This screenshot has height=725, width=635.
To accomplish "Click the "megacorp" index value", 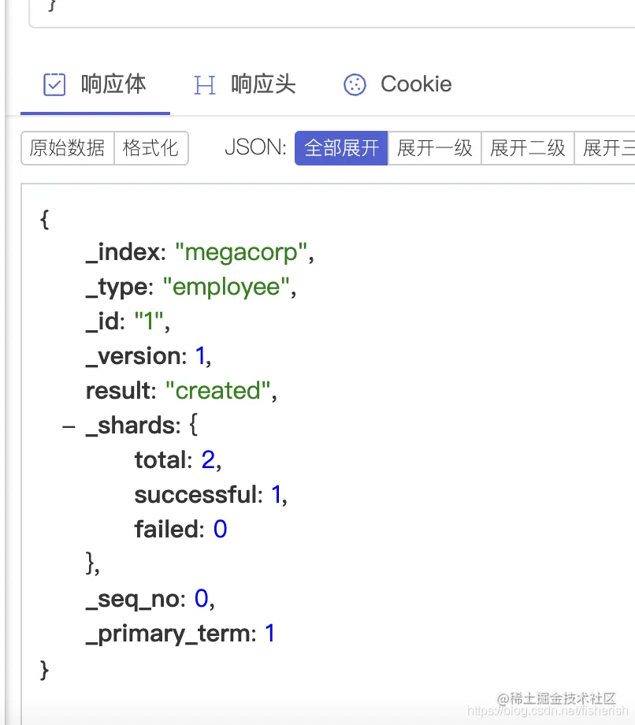I will coord(240,251).
